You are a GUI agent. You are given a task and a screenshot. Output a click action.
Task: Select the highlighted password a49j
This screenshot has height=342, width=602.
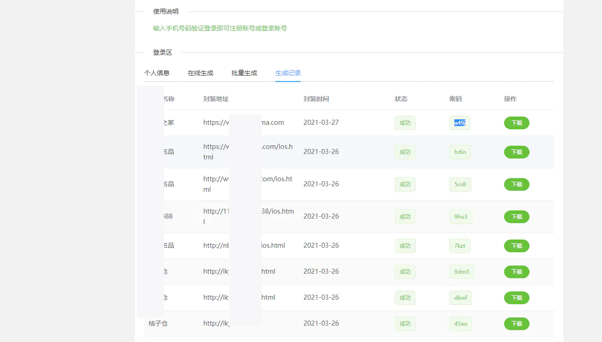coord(459,123)
